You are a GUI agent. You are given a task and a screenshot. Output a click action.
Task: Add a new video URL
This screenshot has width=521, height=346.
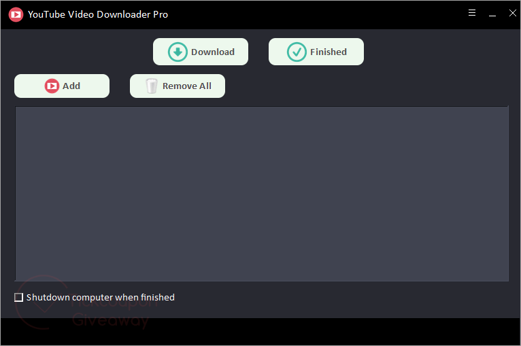pyautogui.click(x=62, y=86)
